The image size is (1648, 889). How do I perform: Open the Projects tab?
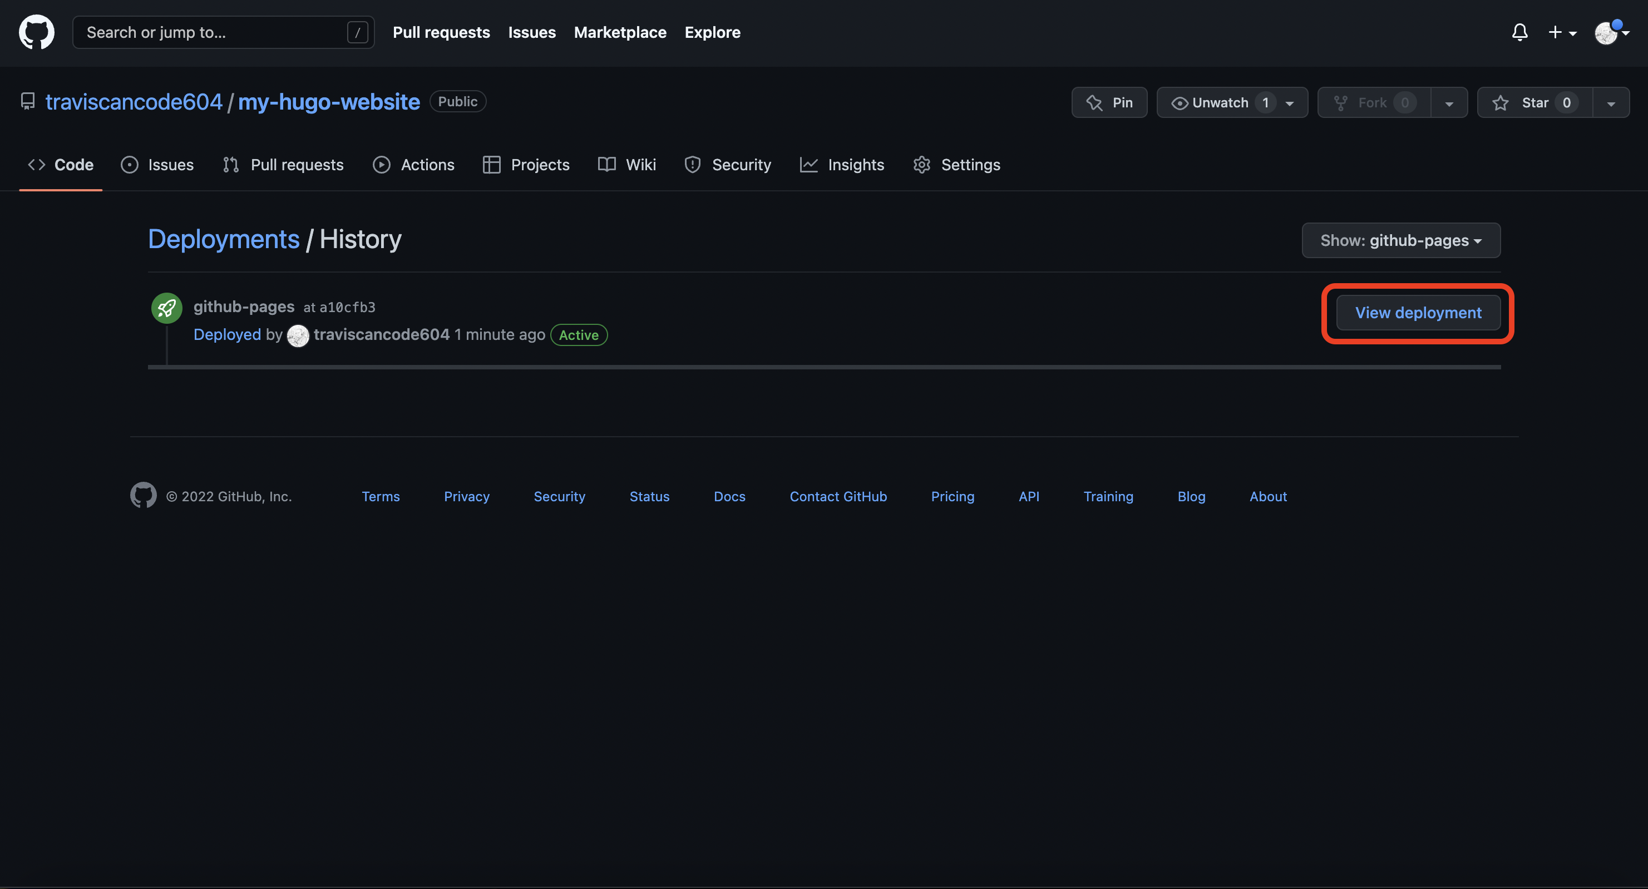[526, 164]
